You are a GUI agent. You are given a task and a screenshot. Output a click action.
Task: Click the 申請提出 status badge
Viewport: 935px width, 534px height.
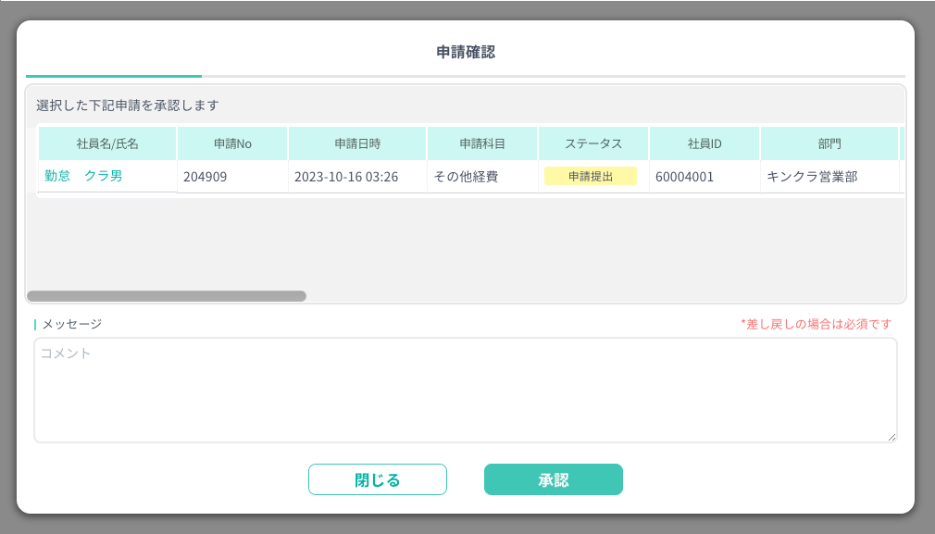pyautogui.click(x=591, y=177)
